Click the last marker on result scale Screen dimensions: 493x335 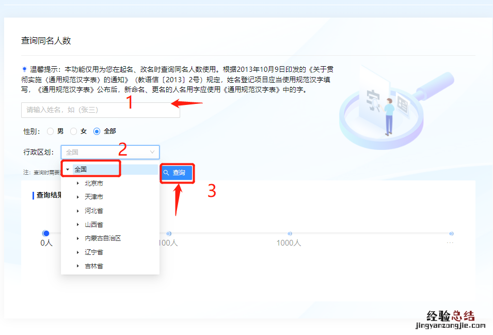coord(451,234)
